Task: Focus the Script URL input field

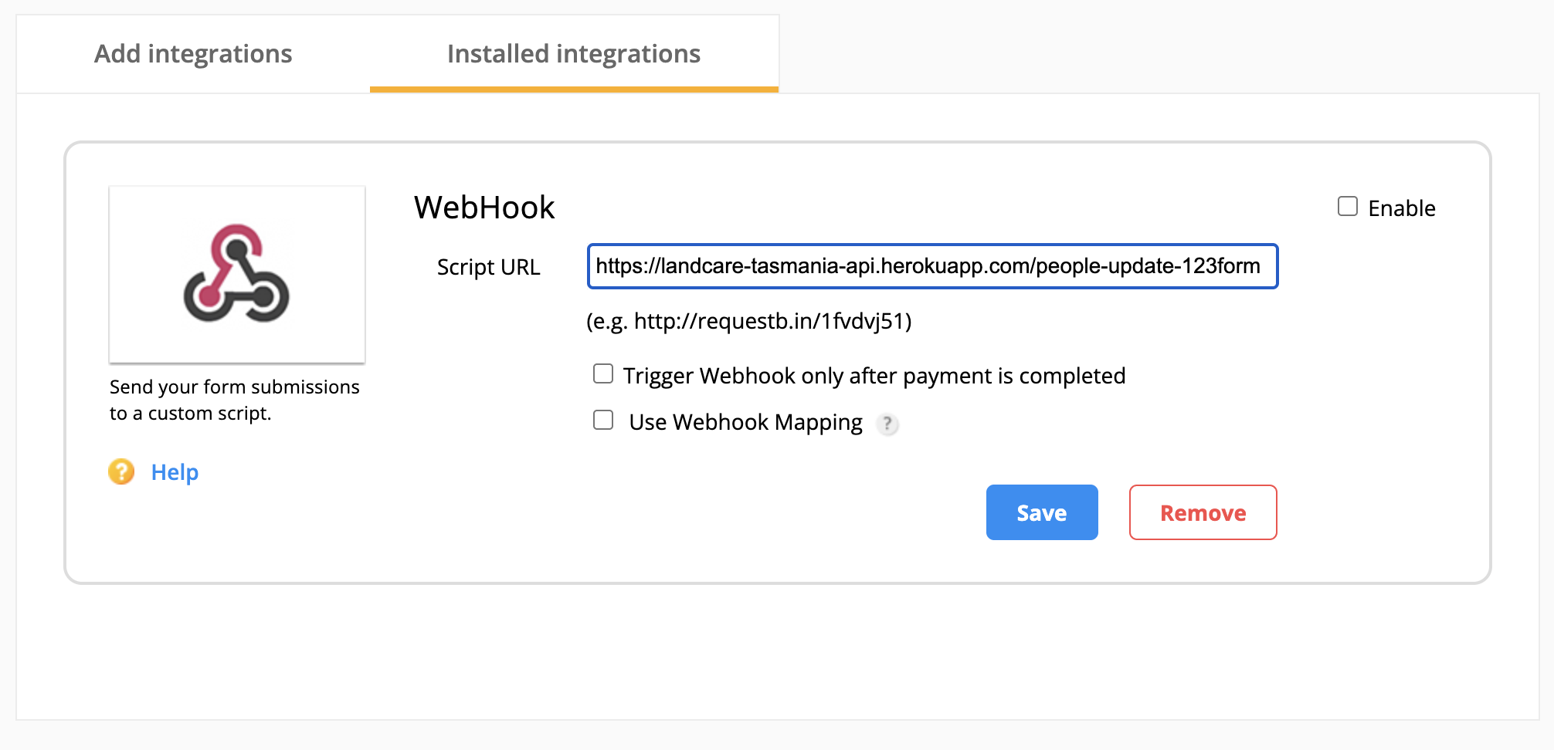Action: pyautogui.click(x=932, y=266)
